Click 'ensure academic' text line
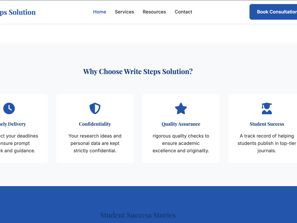Viewport: 297px width, 223px height. click(x=181, y=143)
